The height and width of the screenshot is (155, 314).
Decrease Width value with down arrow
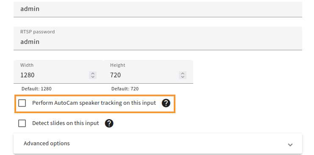pos(93,77)
